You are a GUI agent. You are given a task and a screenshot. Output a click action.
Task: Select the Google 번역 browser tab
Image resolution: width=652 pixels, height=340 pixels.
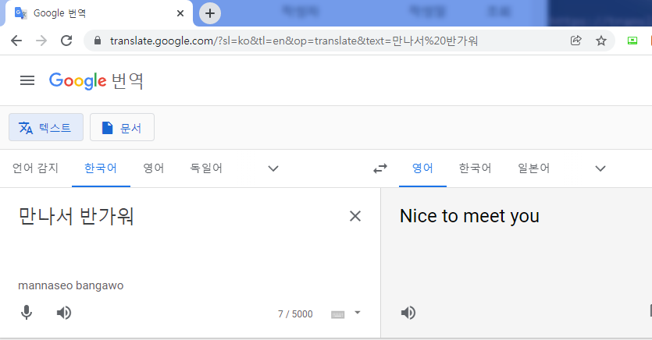point(98,13)
